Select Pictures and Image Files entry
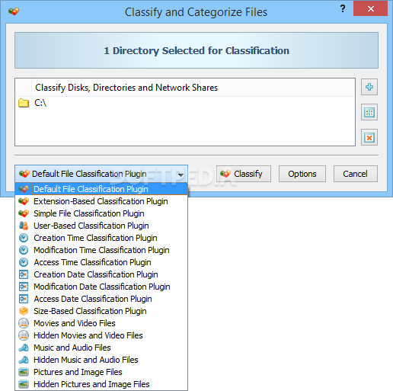 tap(101, 372)
